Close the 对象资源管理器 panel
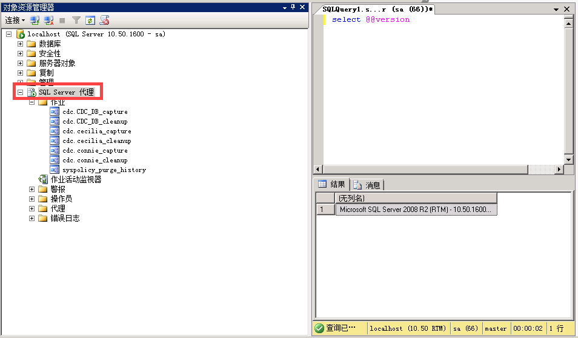The height and width of the screenshot is (338, 578). click(302, 7)
